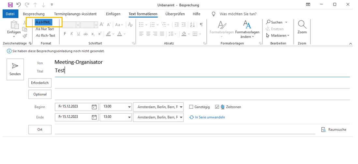Click the format painter brush icon
The image size is (358, 164).
coord(25,36)
